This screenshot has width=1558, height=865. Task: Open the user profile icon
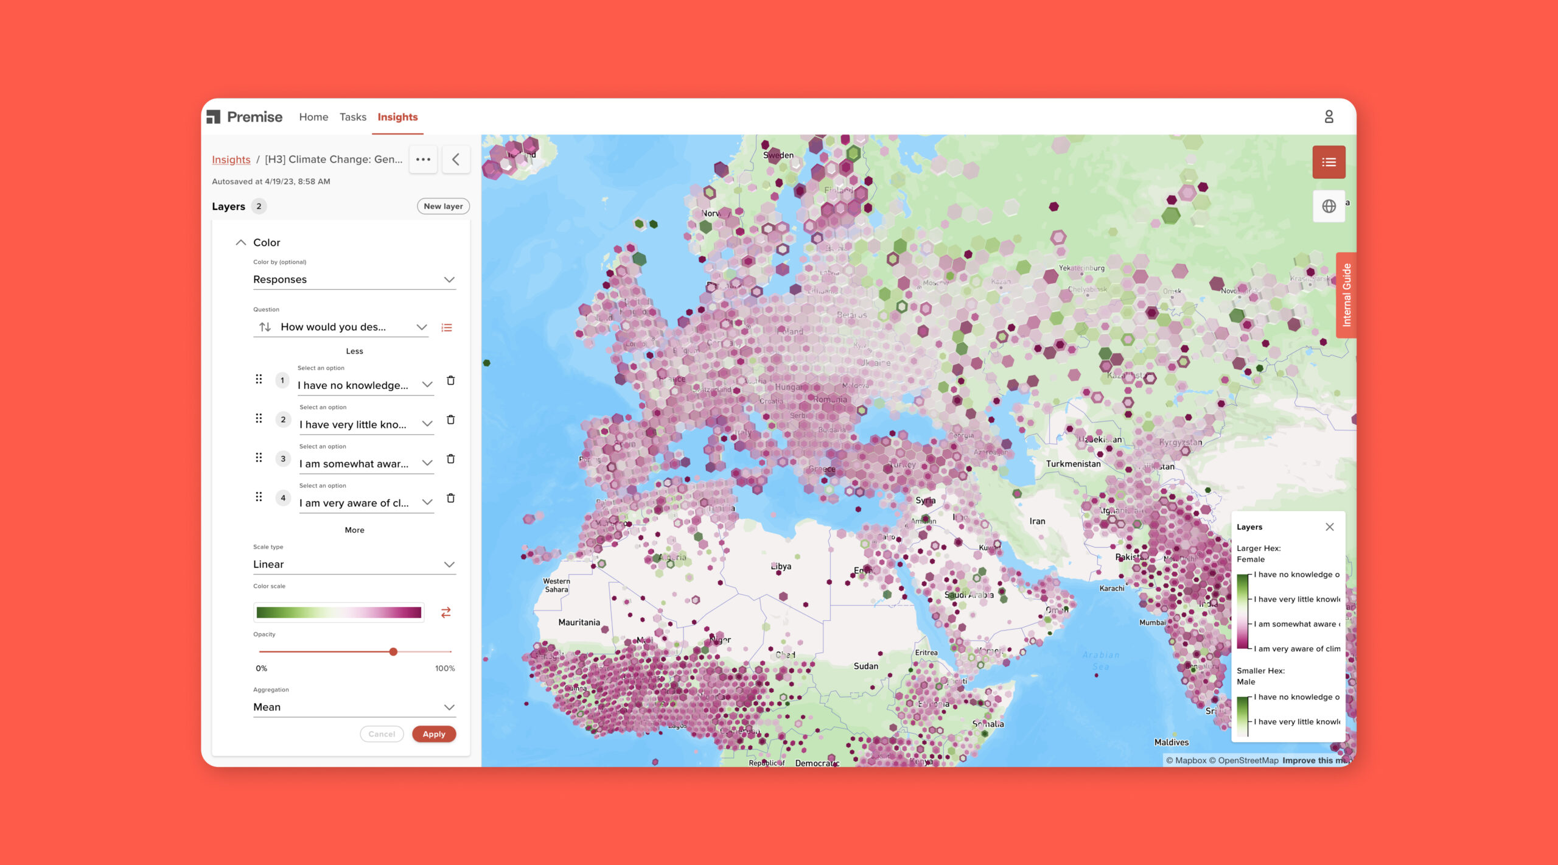point(1329,116)
